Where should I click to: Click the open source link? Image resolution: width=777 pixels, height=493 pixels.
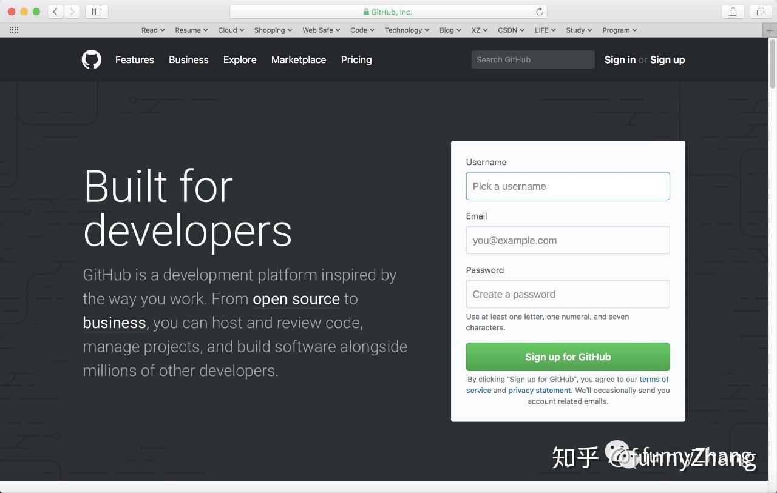click(x=296, y=298)
